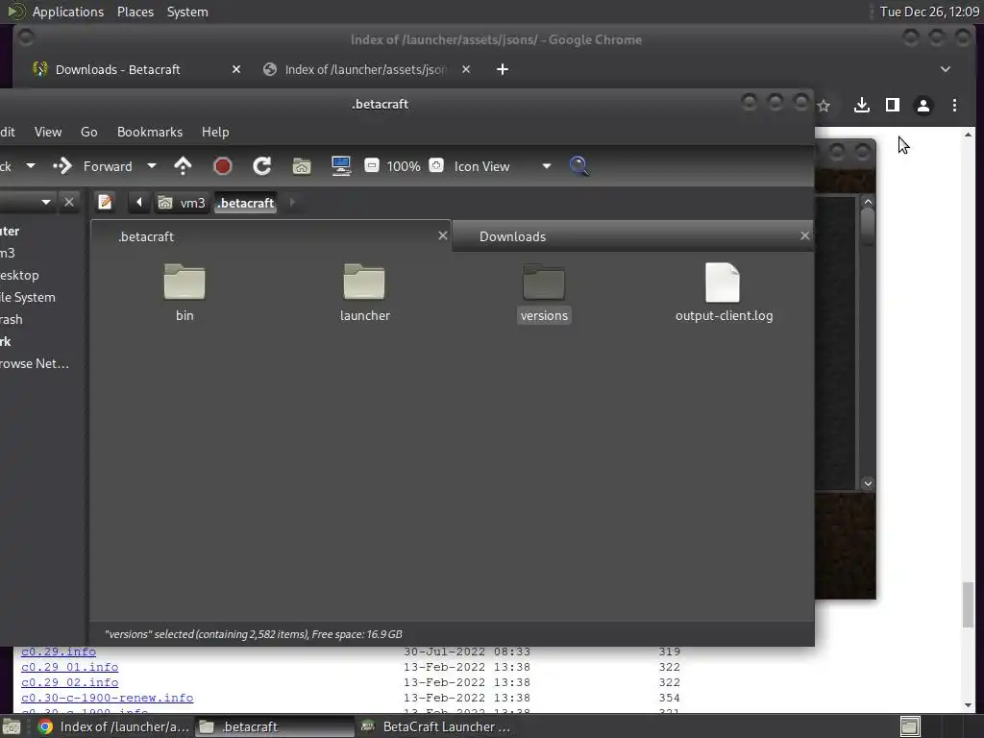Screen dimensions: 984x738
Task: Open the c0.30-c-1900-renew.info link
Action: pos(108,698)
